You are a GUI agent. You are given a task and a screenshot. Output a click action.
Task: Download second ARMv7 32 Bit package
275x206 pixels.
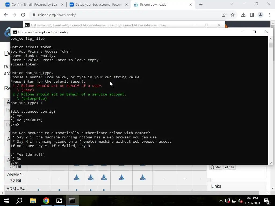pos(91,178)
